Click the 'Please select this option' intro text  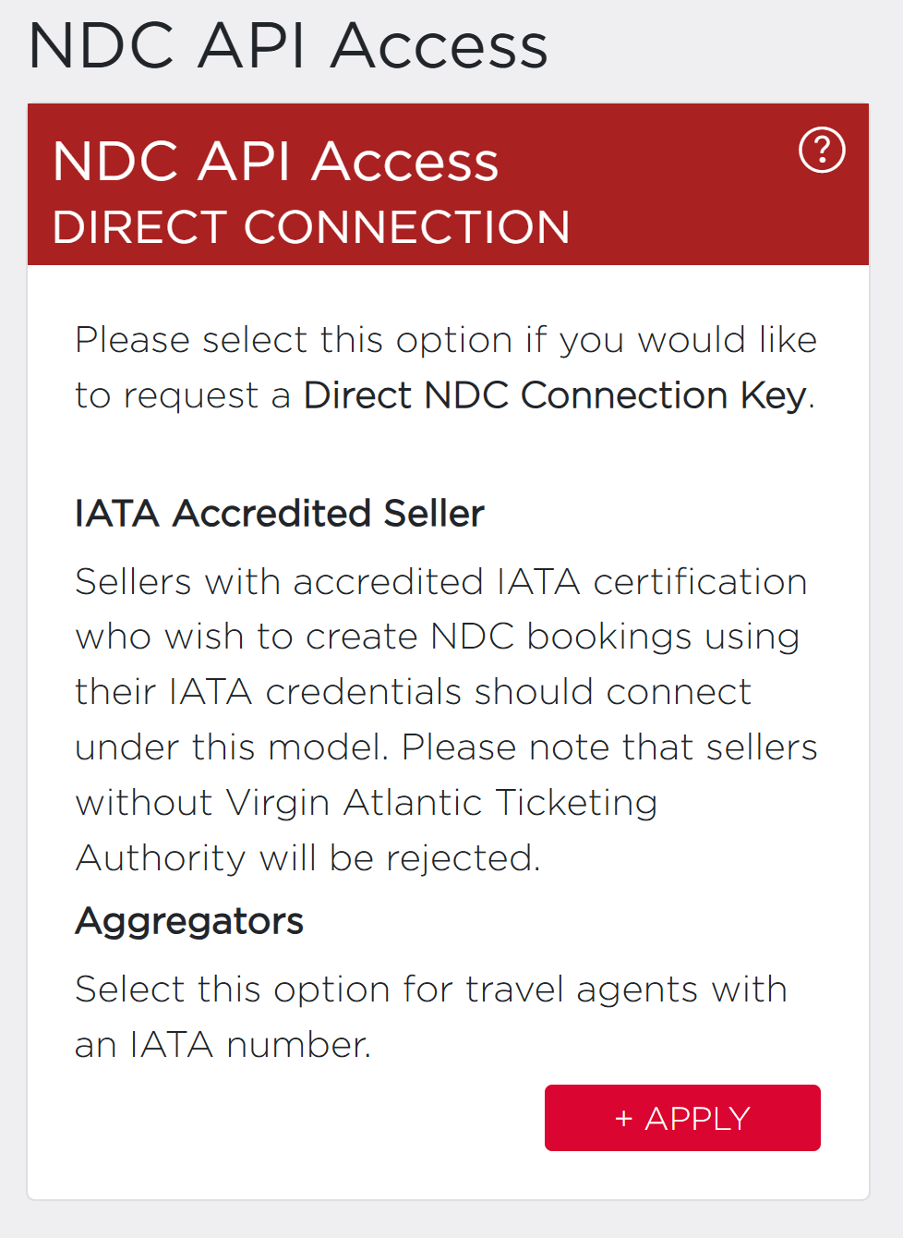pyautogui.click(x=445, y=340)
